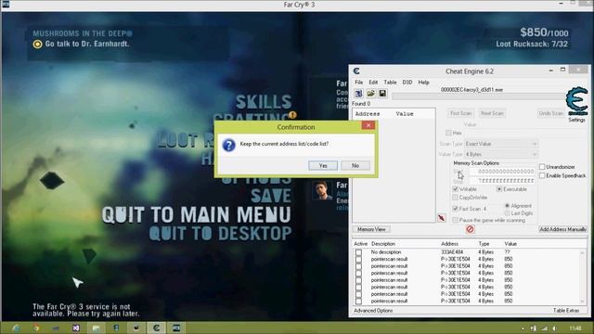Image resolution: width=594 pixels, height=334 pixels.
Task: Click the memory scan Stop address field
Action: click(x=501, y=181)
